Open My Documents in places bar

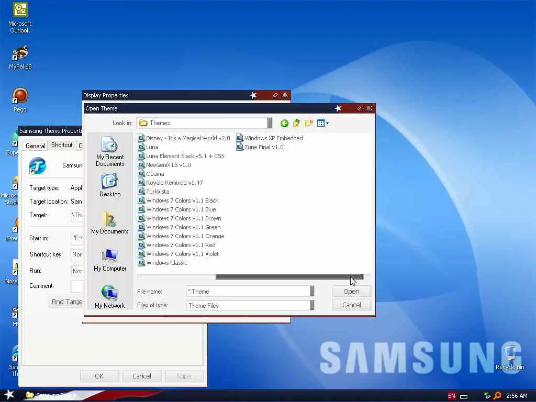coord(110,222)
